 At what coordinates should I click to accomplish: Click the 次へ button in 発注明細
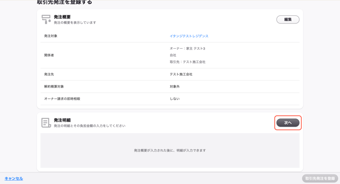point(288,122)
